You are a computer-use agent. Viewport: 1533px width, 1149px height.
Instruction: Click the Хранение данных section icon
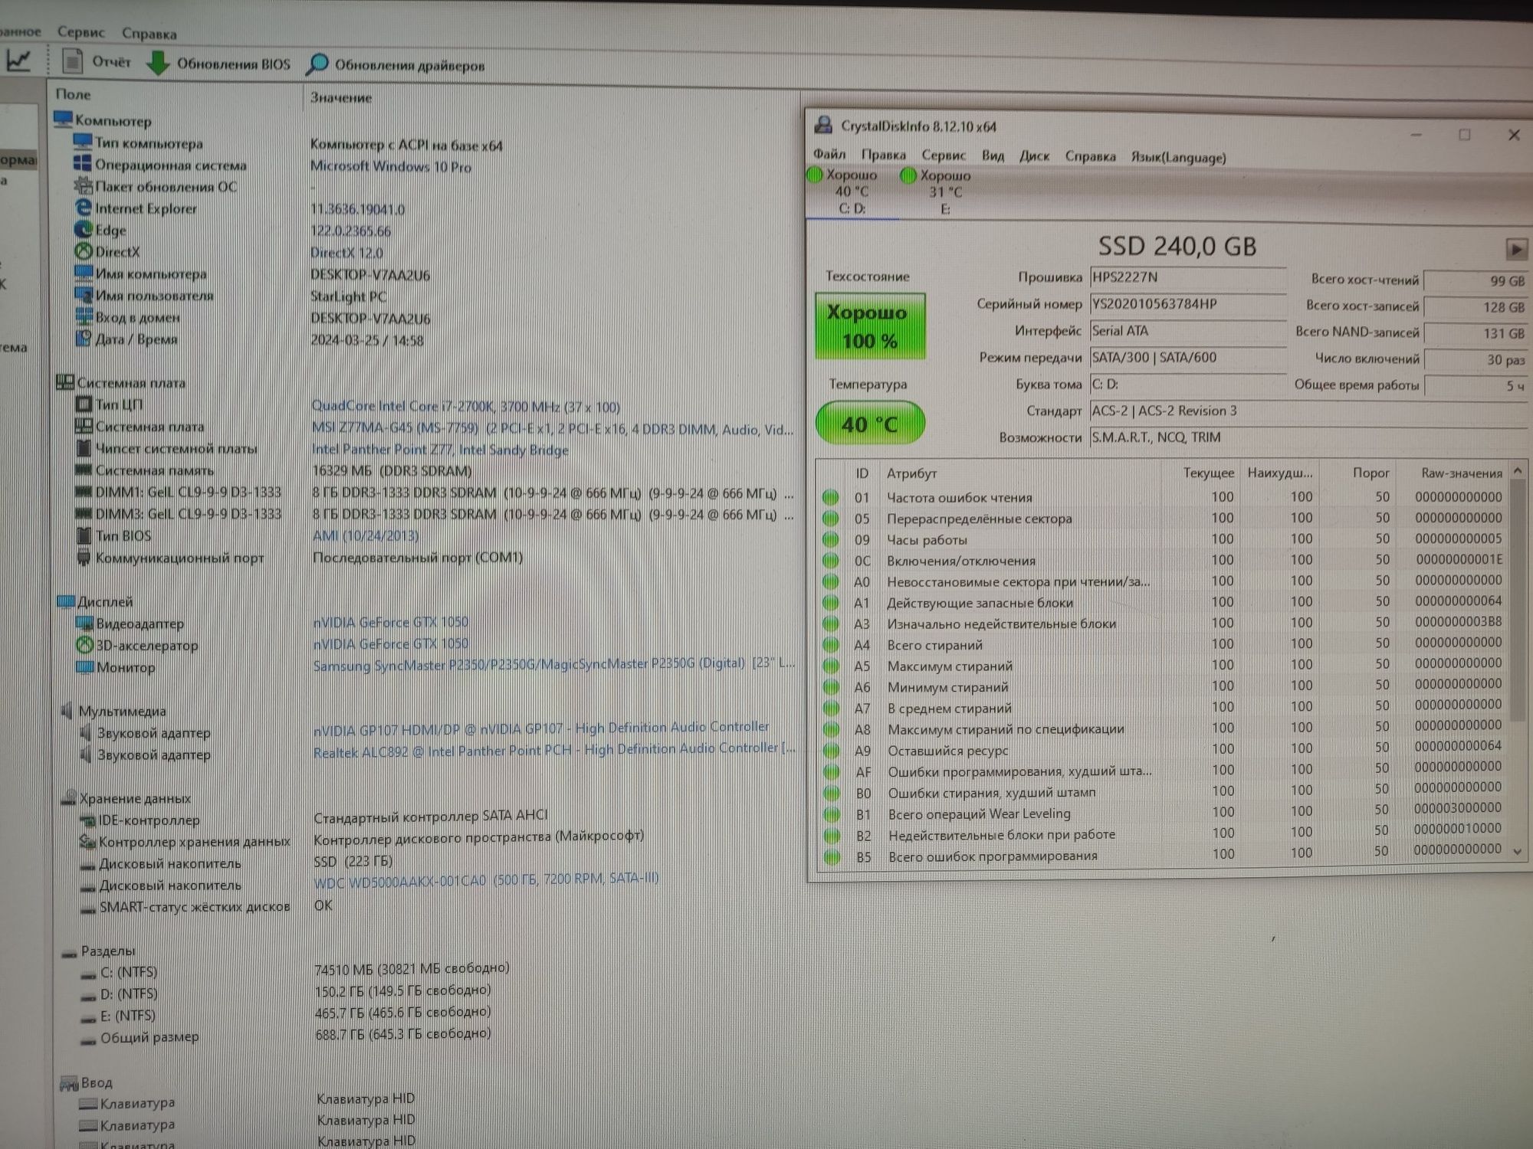68,797
